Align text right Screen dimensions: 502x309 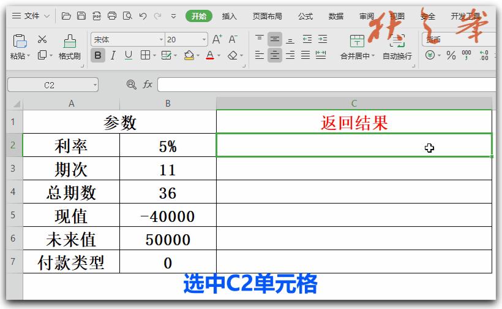[290, 55]
